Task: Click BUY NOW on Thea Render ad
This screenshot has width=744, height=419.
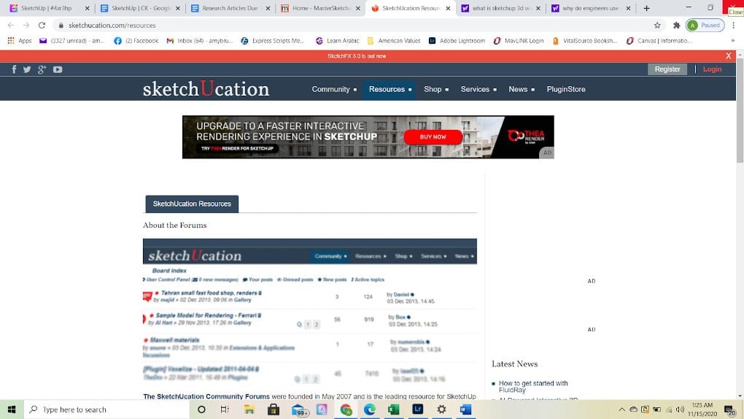Action: 433,137
